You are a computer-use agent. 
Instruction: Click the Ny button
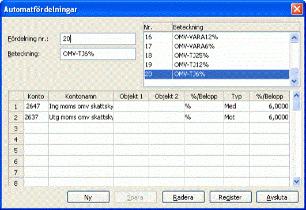(x=88, y=197)
